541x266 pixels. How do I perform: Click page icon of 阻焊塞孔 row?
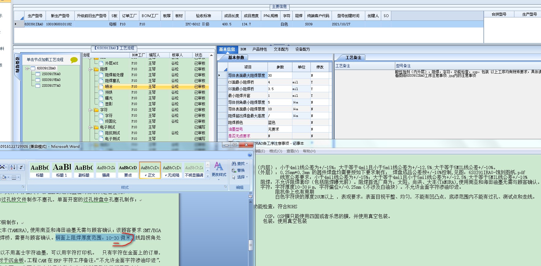pyautogui.click(x=101, y=81)
